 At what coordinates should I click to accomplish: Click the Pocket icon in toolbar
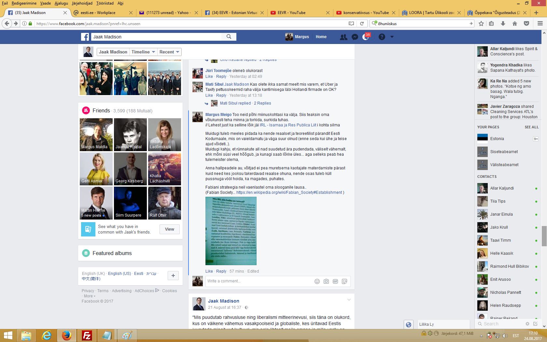pyautogui.click(x=526, y=23)
